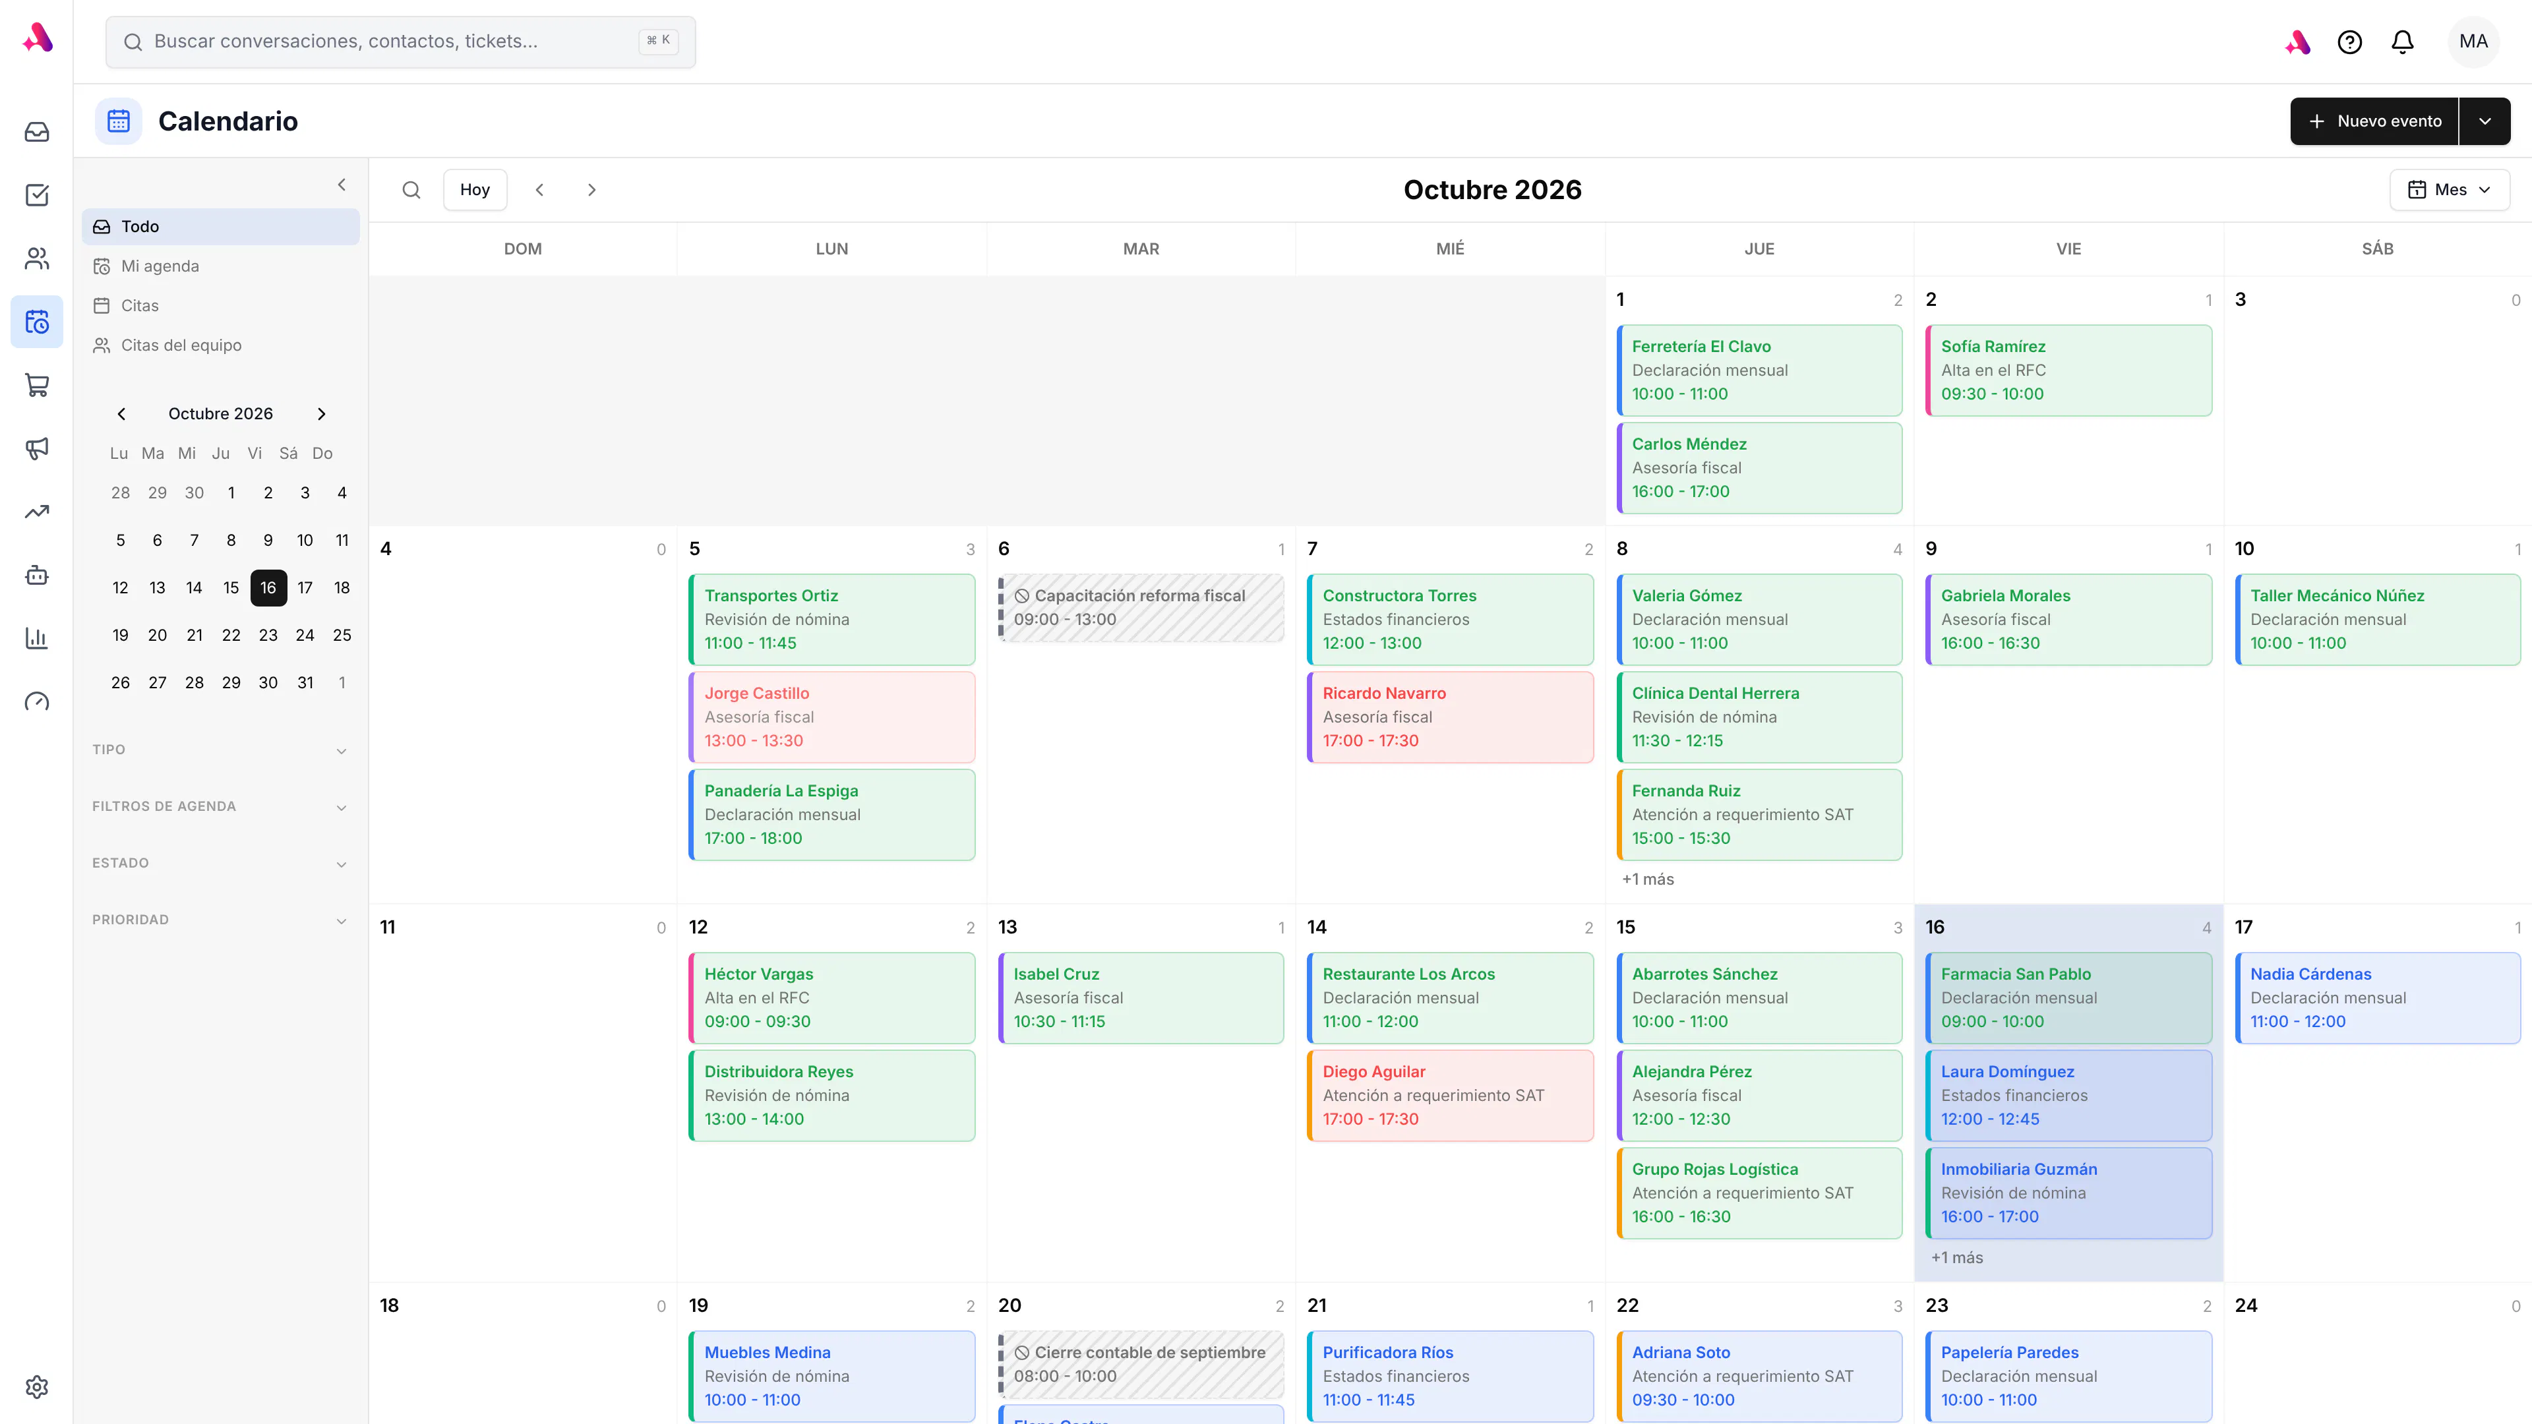Open Carlos Méndez Asesoría fiscal event
Viewport: 2532px width, 1424px height.
coord(1759,468)
